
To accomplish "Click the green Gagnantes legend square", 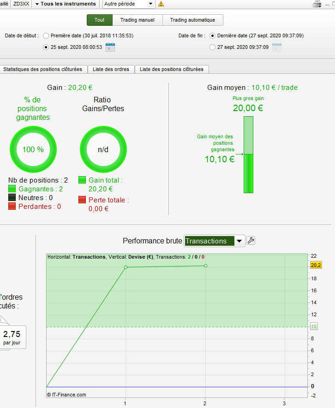I will pos(12,189).
